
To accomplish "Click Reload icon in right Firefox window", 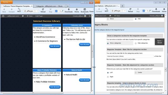I will pyautogui.click(x=130, y=9).
